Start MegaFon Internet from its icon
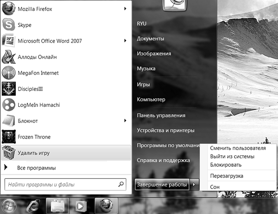The image size is (278, 214). (x=9, y=73)
